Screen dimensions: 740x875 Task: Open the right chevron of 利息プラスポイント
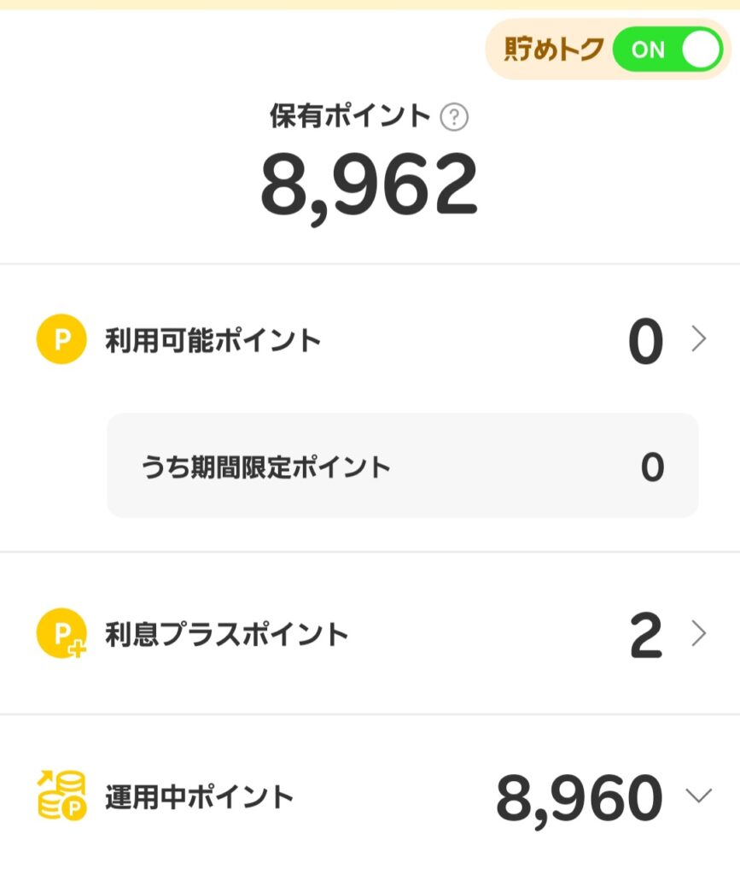click(x=699, y=634)
